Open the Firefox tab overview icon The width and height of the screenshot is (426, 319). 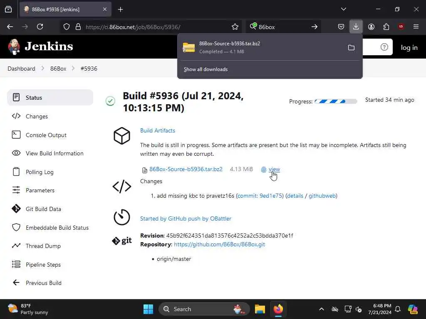tap(8, 10)
